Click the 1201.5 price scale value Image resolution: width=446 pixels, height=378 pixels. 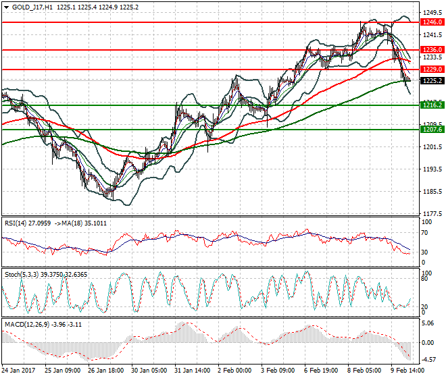(432, 147)
